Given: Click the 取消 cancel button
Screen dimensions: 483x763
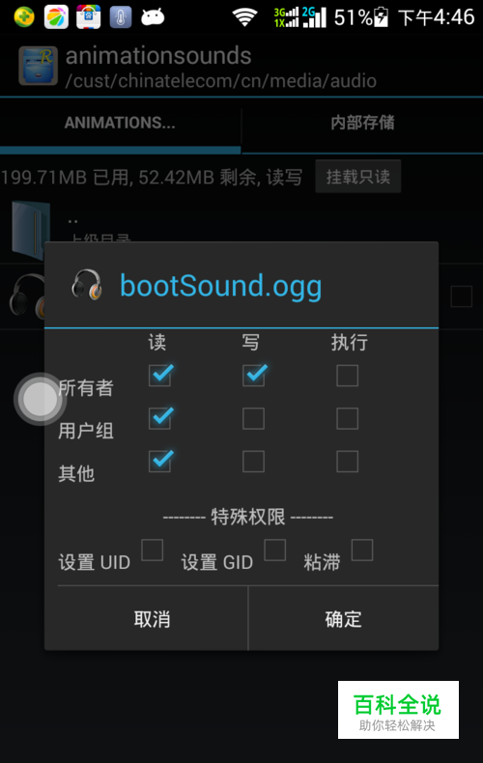Looking at the screenshot, I should tap(152, 619).
